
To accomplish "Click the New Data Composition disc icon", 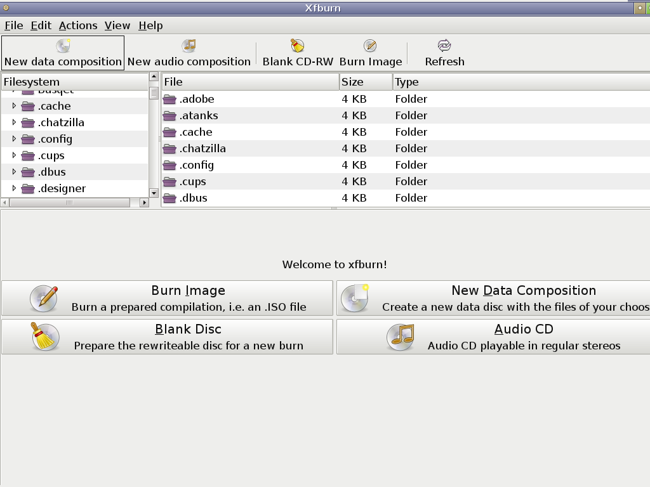I will 355,298.
